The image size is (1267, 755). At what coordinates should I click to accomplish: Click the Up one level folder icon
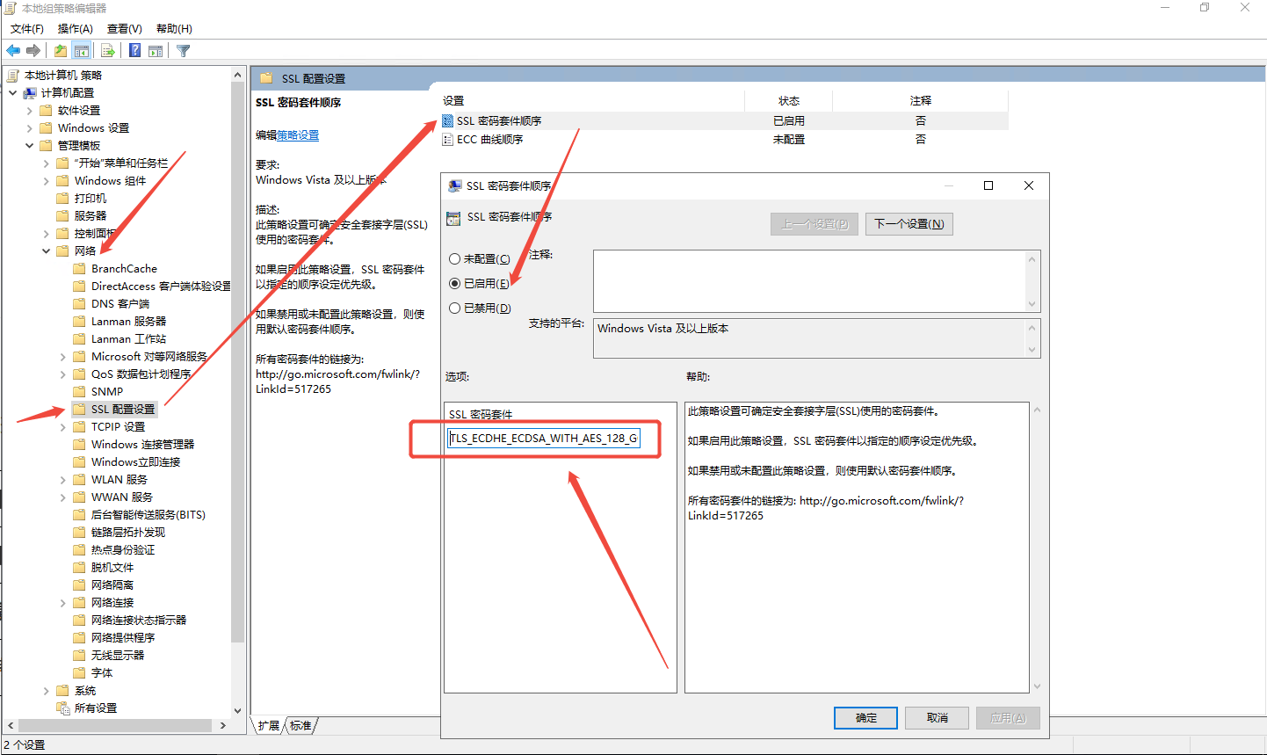point(60,51)
